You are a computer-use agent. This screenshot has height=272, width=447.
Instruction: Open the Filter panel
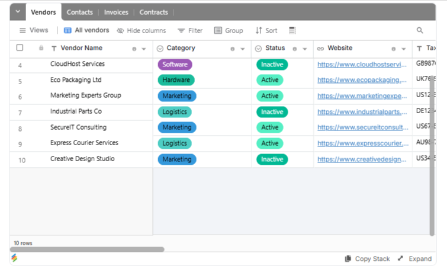click(190, 31)
